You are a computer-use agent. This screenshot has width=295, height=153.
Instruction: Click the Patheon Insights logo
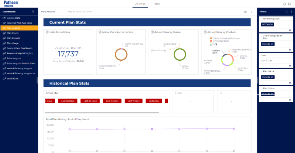point(11,4)
